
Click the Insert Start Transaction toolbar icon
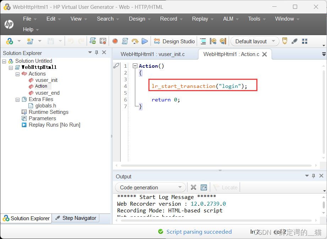(x=213, y=41)
